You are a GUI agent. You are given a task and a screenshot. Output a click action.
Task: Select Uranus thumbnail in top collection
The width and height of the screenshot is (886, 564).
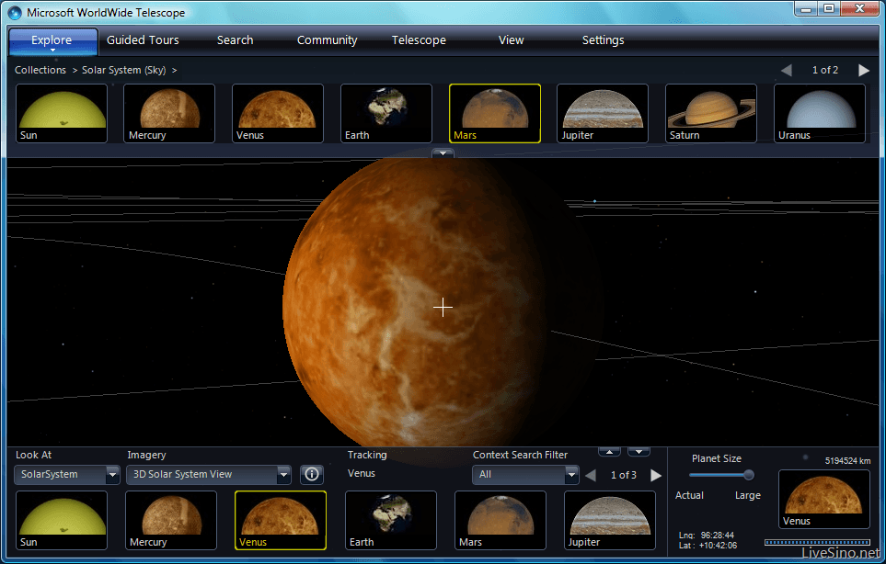[820, 113]
